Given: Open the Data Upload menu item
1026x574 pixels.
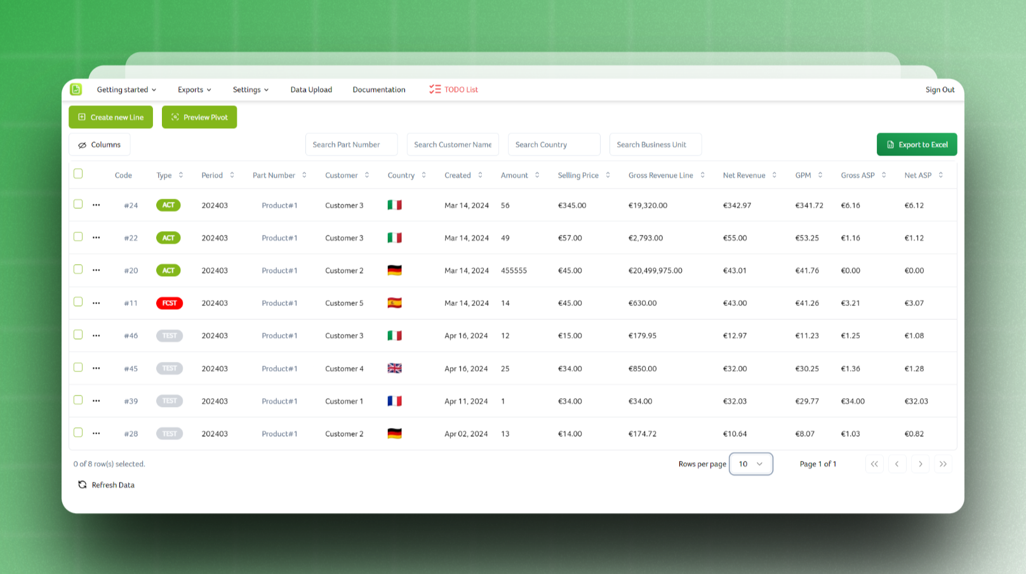Looking at the screenshot, I should tap(311, 90).
